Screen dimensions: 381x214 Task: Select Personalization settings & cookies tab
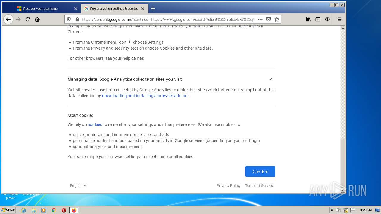(115, 9)
